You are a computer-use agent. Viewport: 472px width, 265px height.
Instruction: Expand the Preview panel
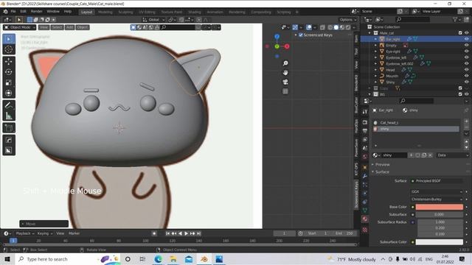[x=382, y=165]
